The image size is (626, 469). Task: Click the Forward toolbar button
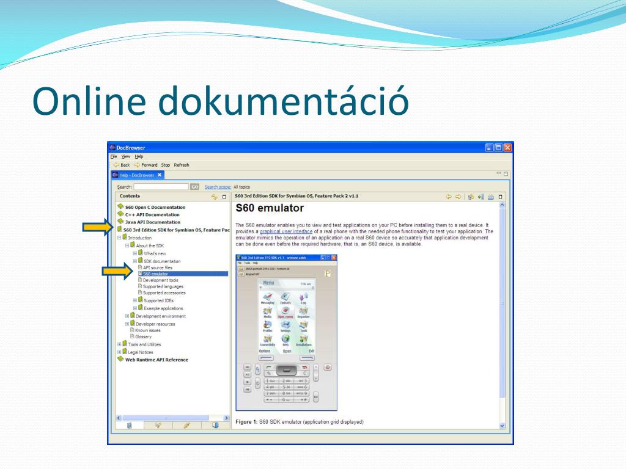tap(146, 165)
